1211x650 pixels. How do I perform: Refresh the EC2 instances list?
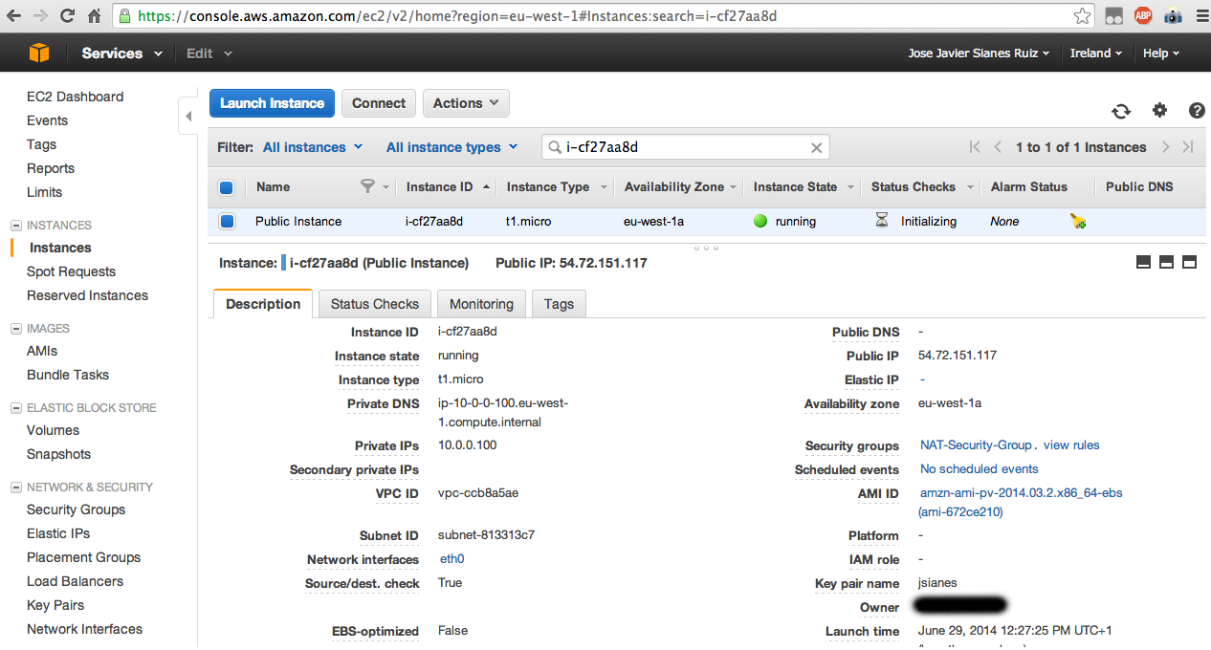coord(1121,111)
